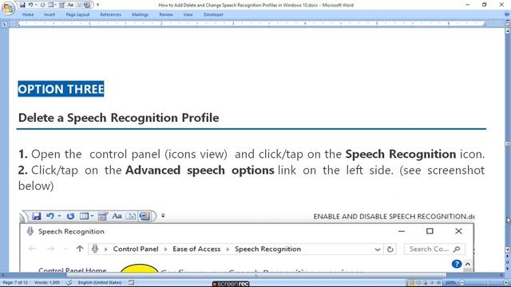This screenshot has height=287, width=511.
Task: Click the vertical scrollbar thumb
Action: click(x=508, y=143)
